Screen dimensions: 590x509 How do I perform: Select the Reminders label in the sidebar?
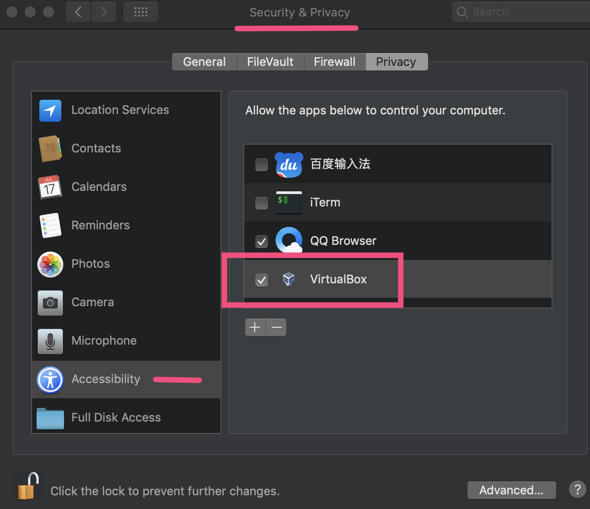tap(101, 225)
